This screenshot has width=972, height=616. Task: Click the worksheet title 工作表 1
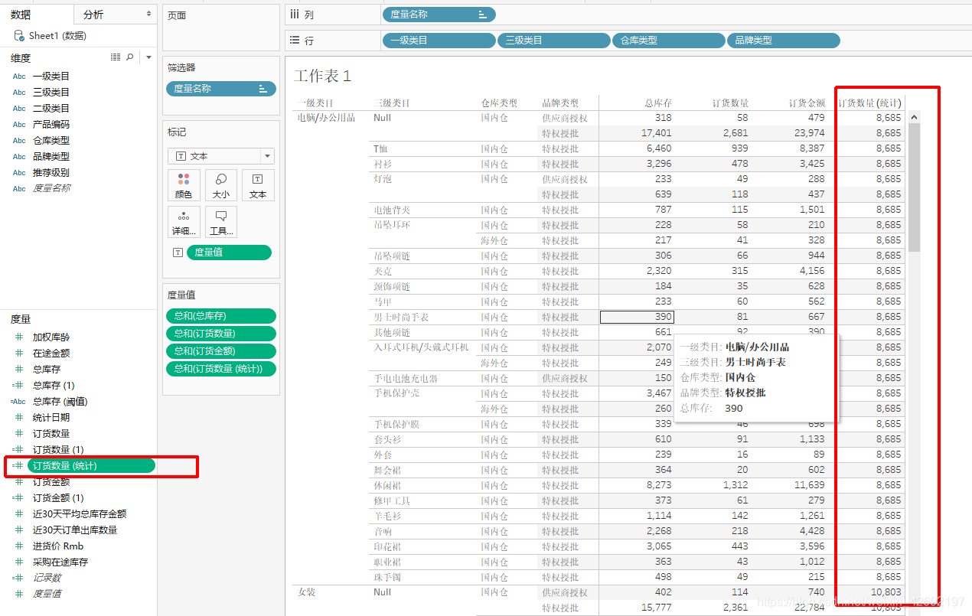pos(322,76)
